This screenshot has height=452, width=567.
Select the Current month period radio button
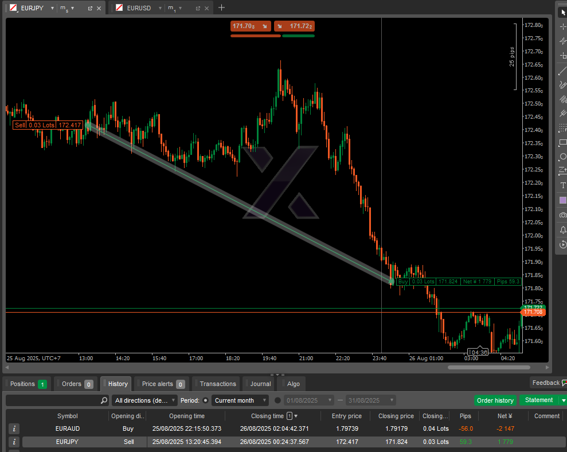206,400
